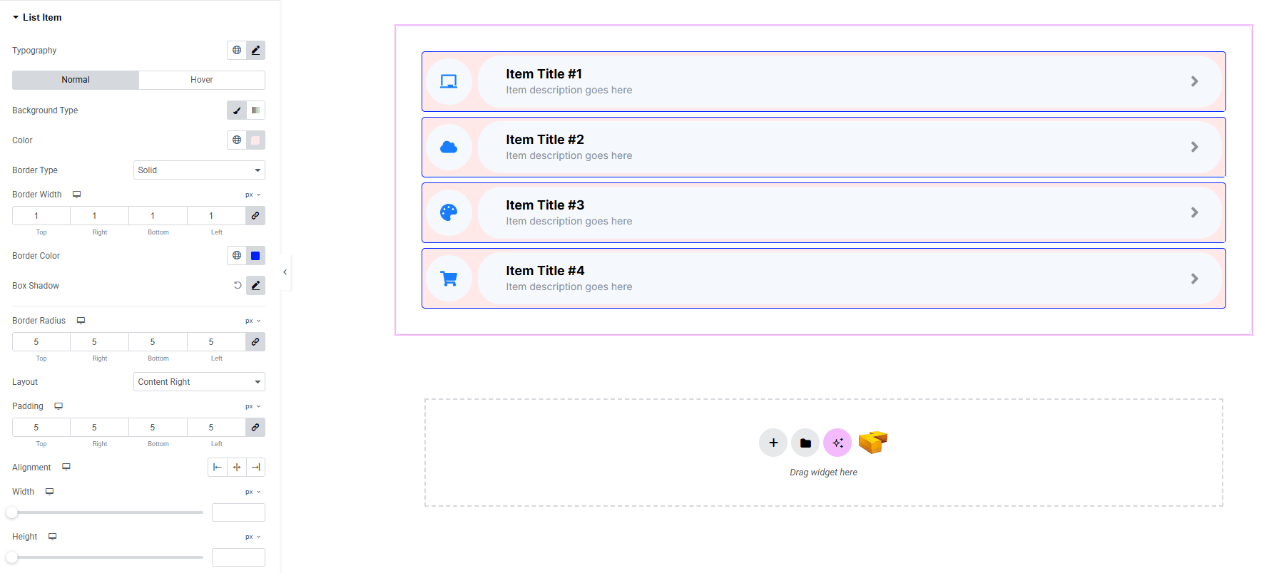Open the template library folder icon
The width and height of the screenshot is (1274, 573).
click(805, 443)
